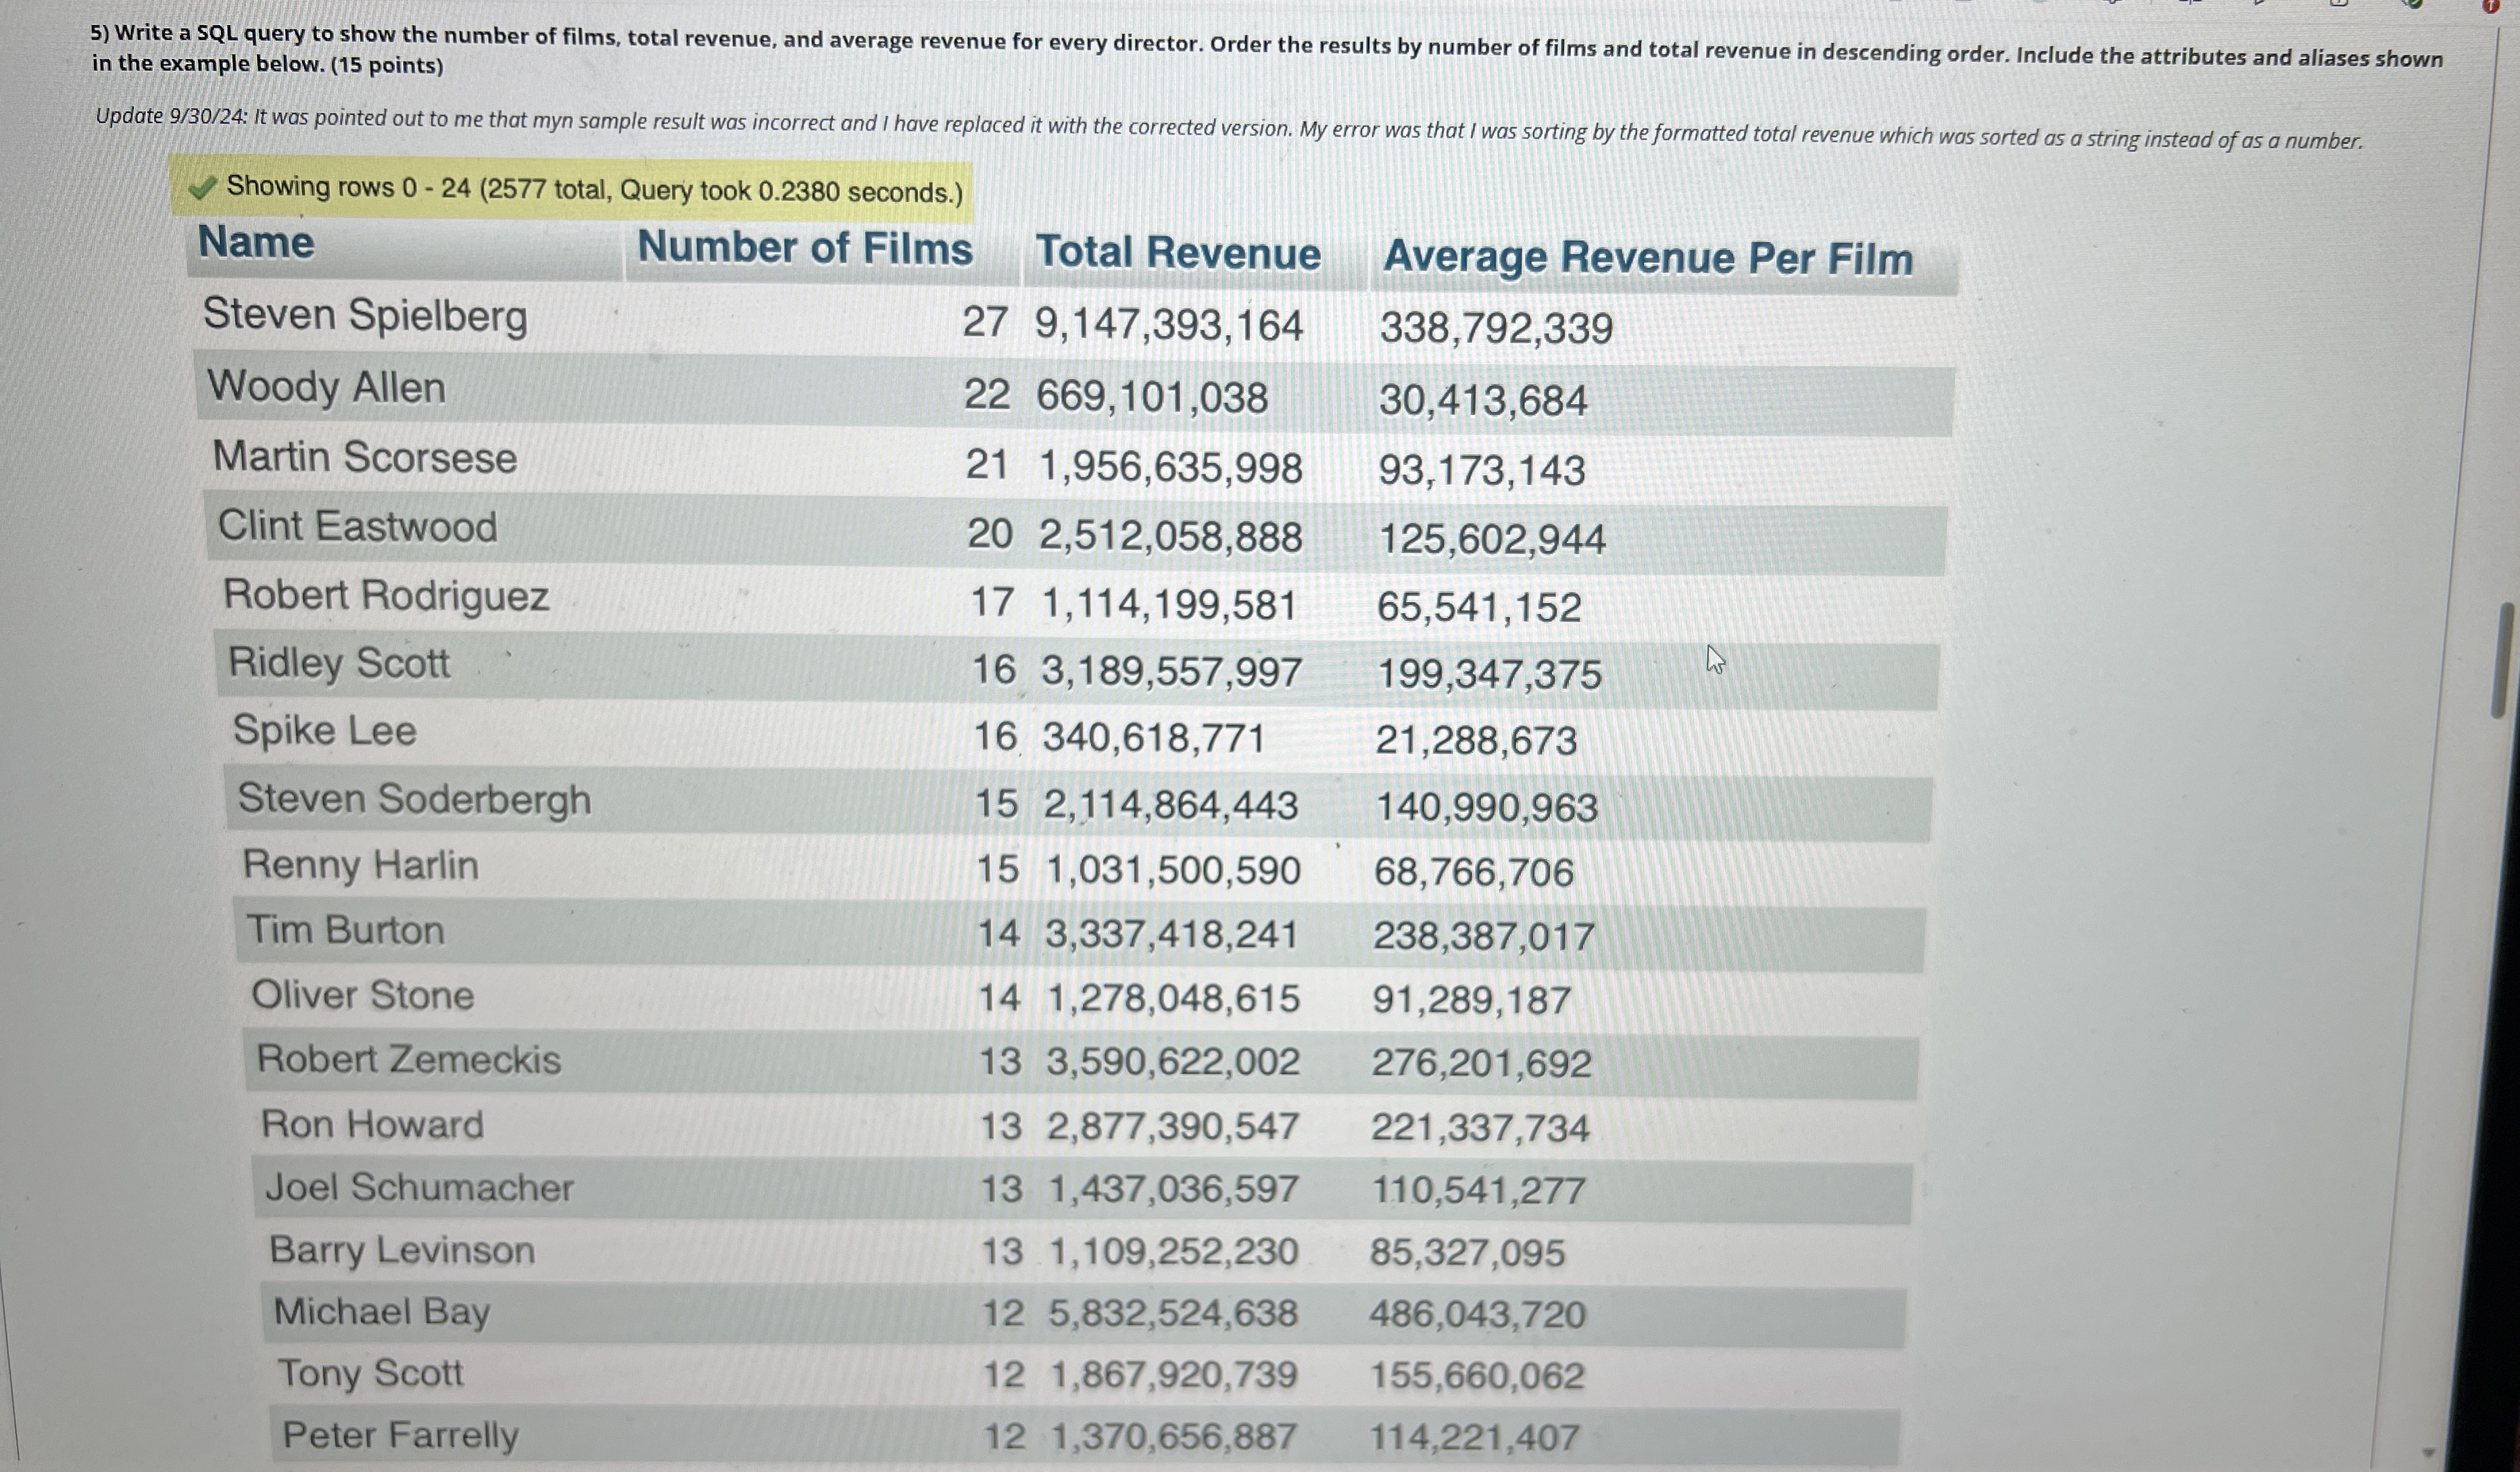Click Tim Burton's average revenue 238,387,017
The height and width of the screenshot is (1472, 2520).
[x=1483, y=937]
